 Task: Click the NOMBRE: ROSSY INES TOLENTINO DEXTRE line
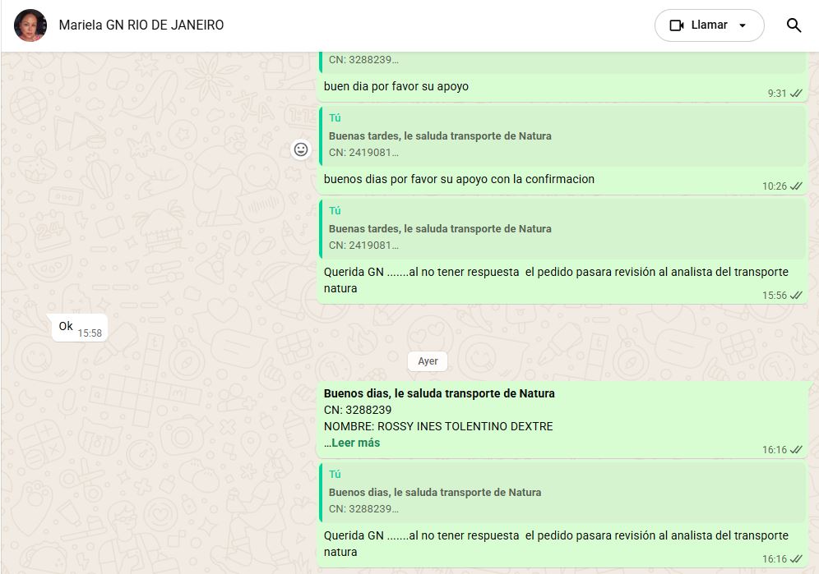438,426
